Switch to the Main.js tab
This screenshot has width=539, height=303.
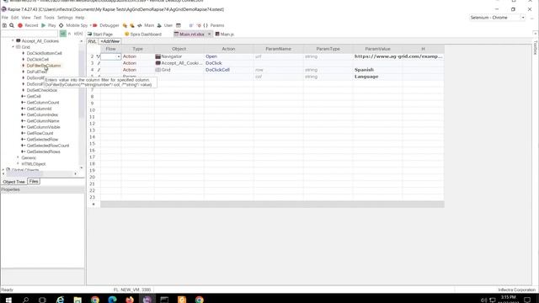pos(225,35)
